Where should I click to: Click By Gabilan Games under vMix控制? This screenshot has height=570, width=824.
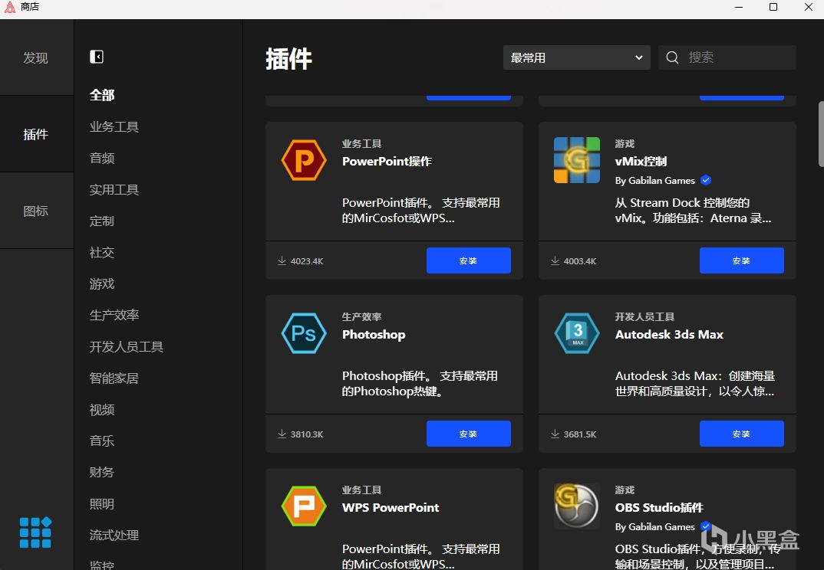[x=654, y=181]
